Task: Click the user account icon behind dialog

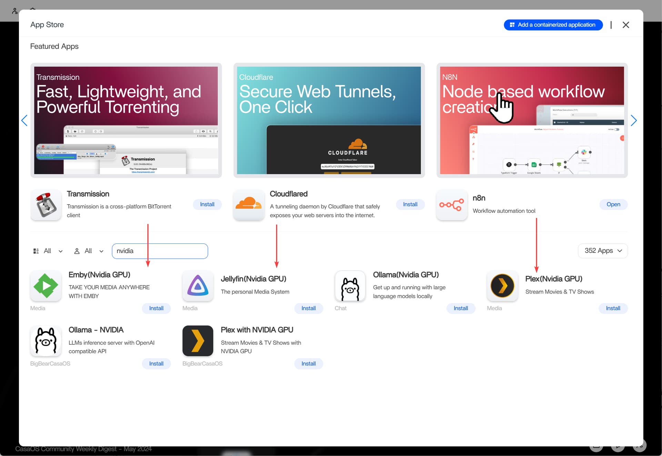Action: click(14, 11)
